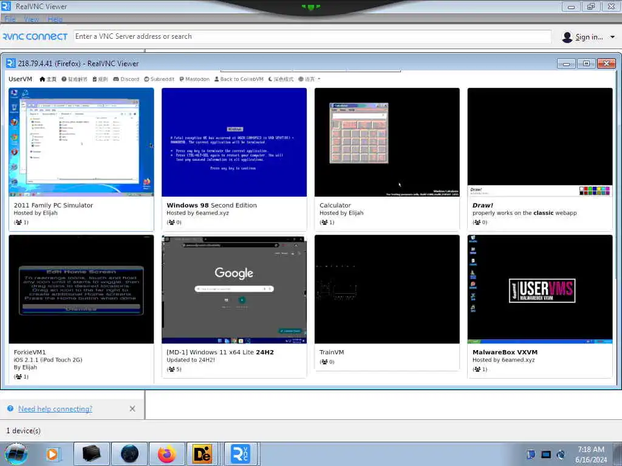Open the Subreddit link in navbar
This screenshot has height=466, width=622.
point(159,79)
